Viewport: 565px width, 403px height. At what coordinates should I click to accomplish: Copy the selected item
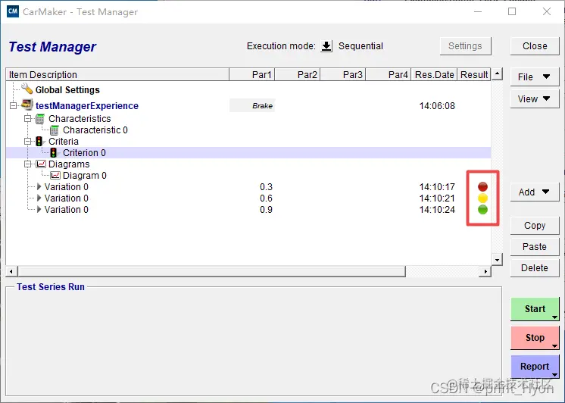(x=535, y=226)
